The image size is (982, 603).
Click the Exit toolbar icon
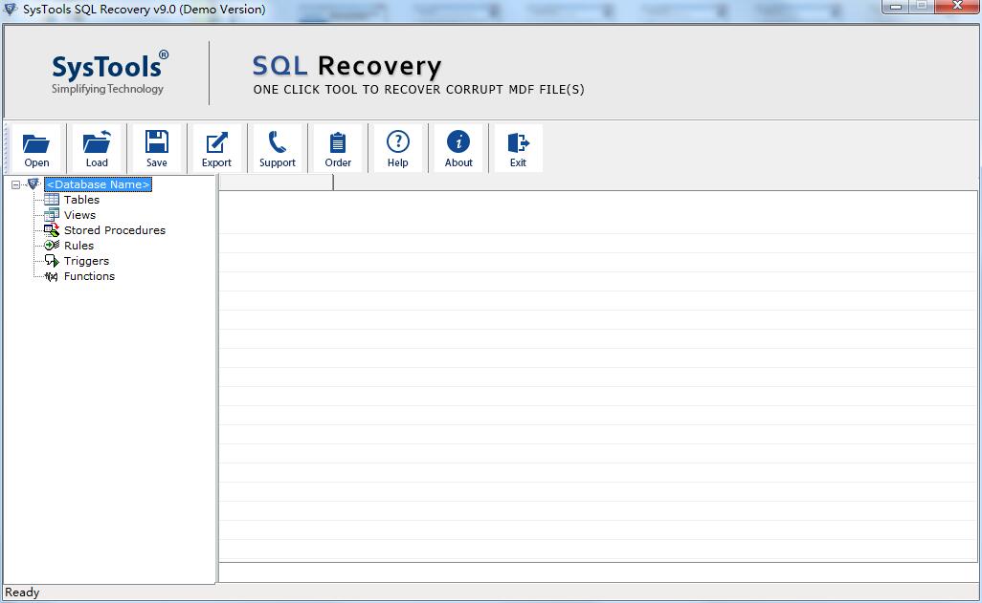click(517, 141)
